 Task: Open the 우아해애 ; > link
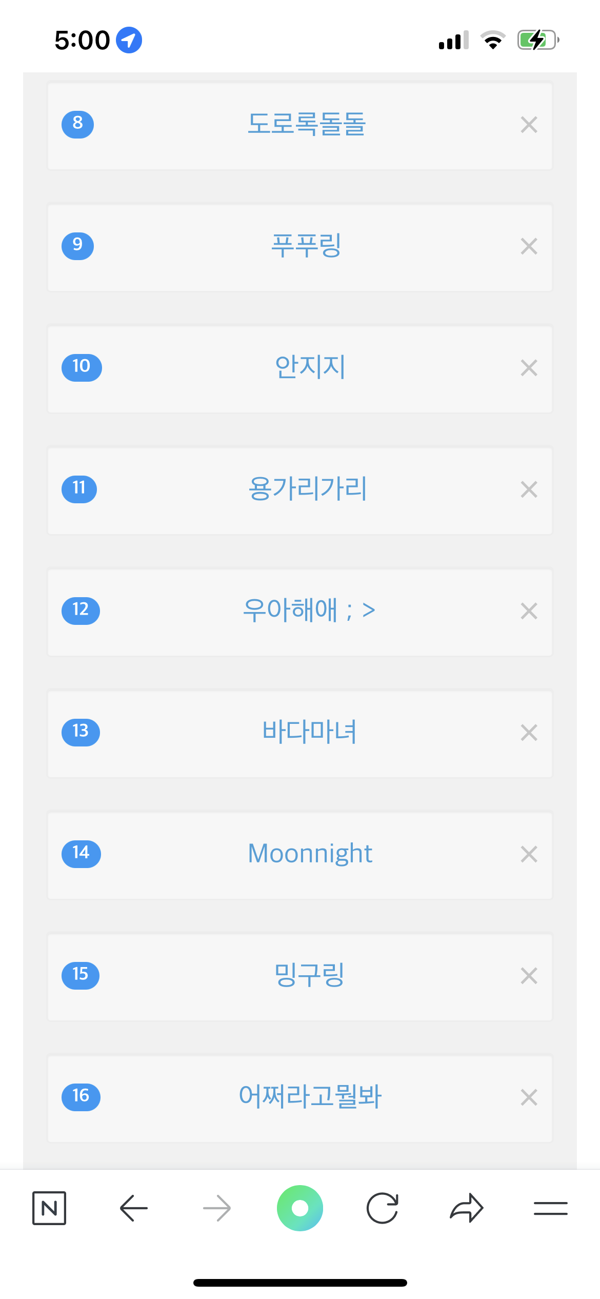point(309,611)
